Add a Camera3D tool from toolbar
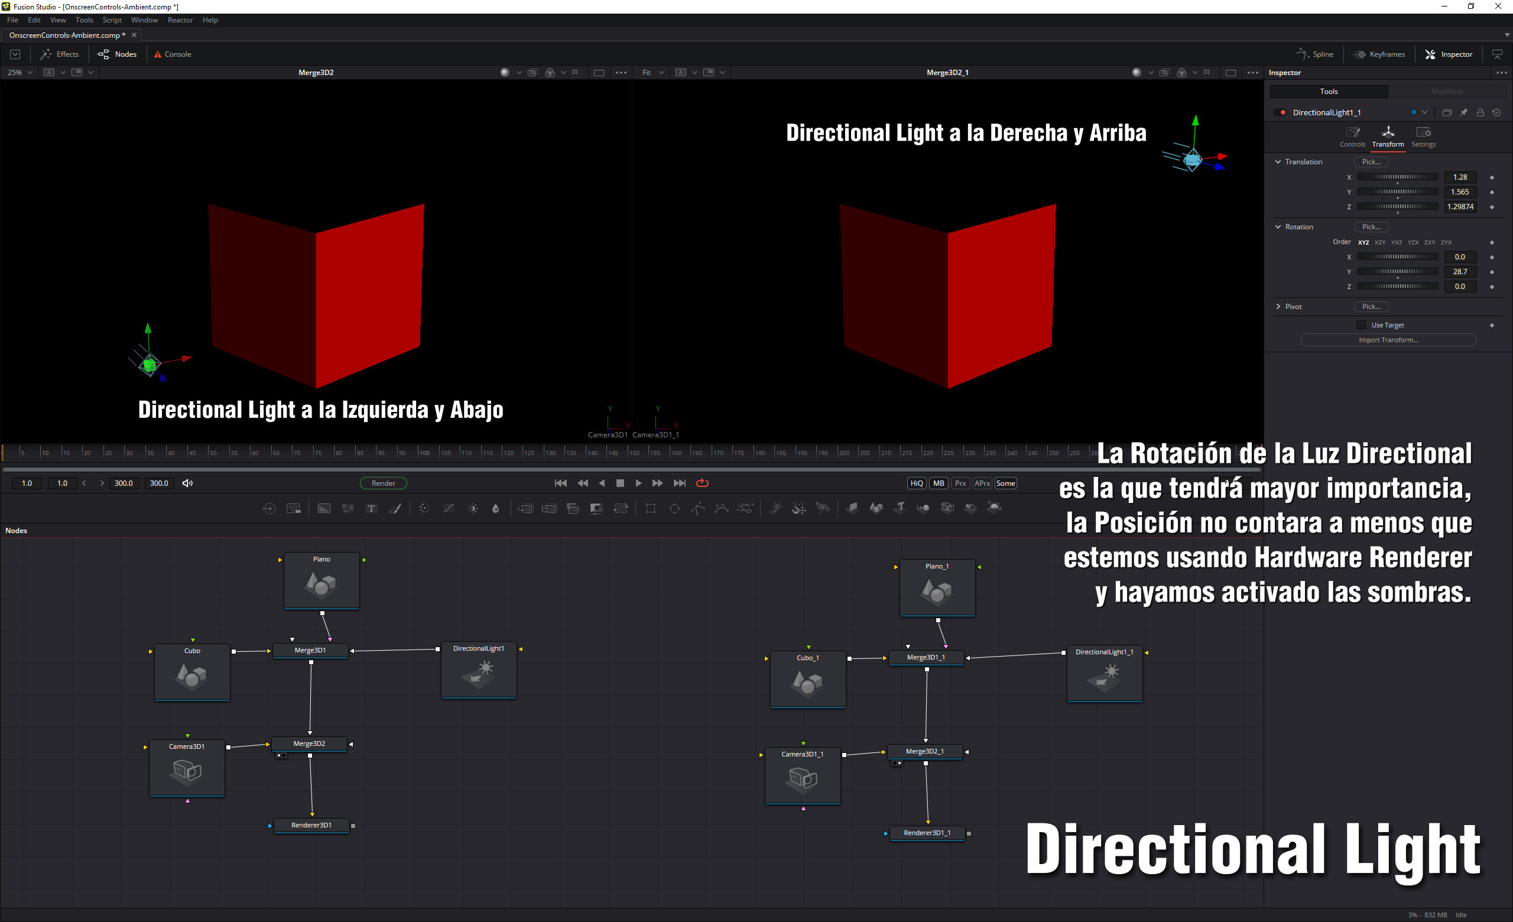The height and width of the screenshot is (922, 1513). tap(947, 508)
